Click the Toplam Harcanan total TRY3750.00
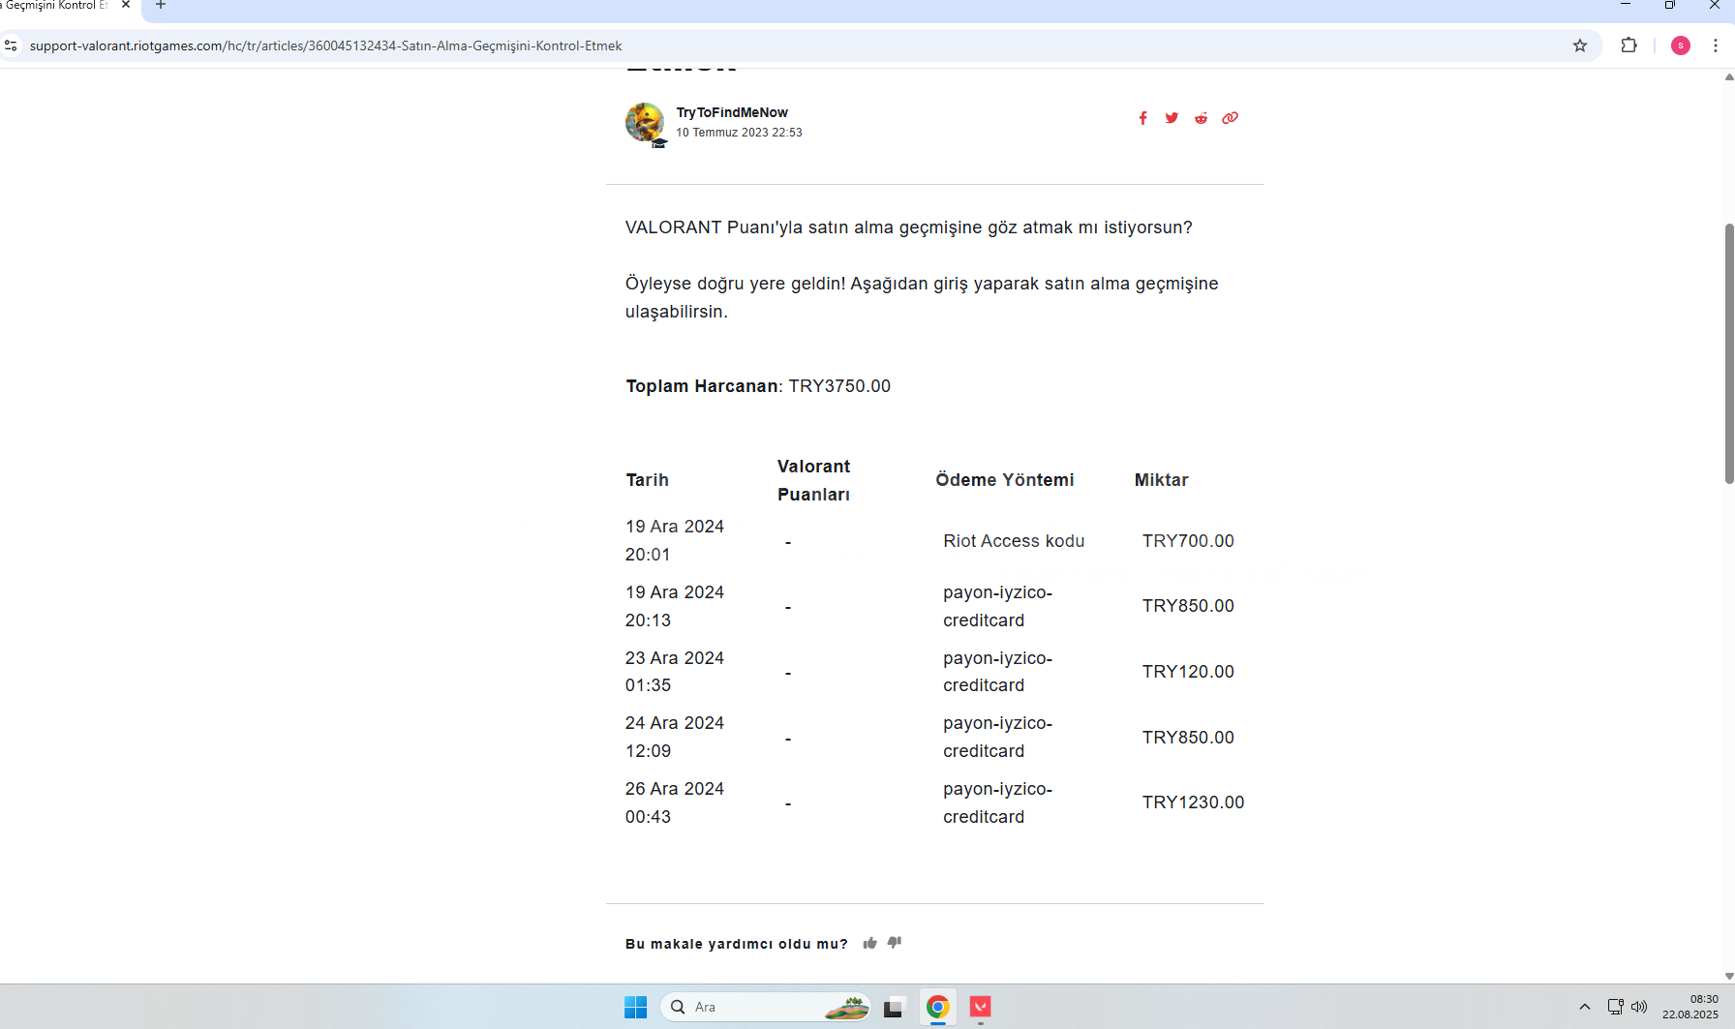This screenshot has height=1029, width=1735. pos(758,386)
